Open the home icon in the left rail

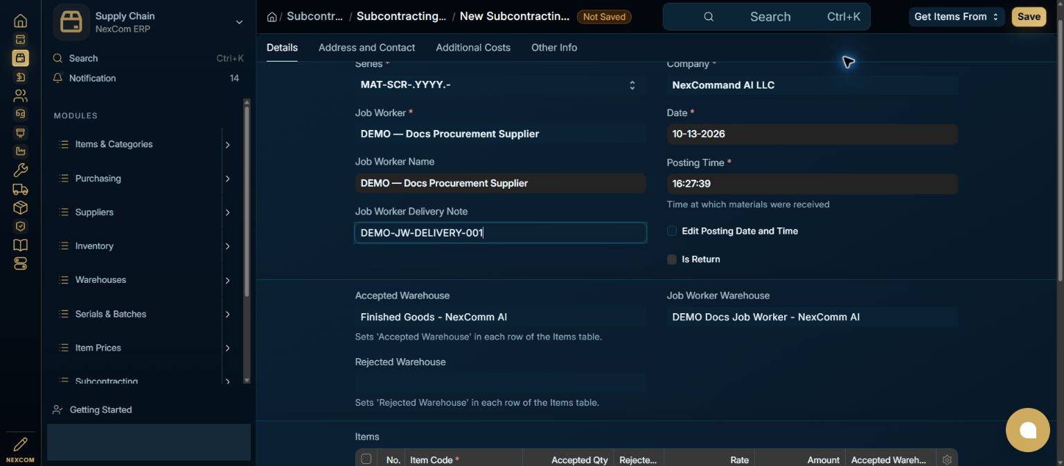(20, 21)
